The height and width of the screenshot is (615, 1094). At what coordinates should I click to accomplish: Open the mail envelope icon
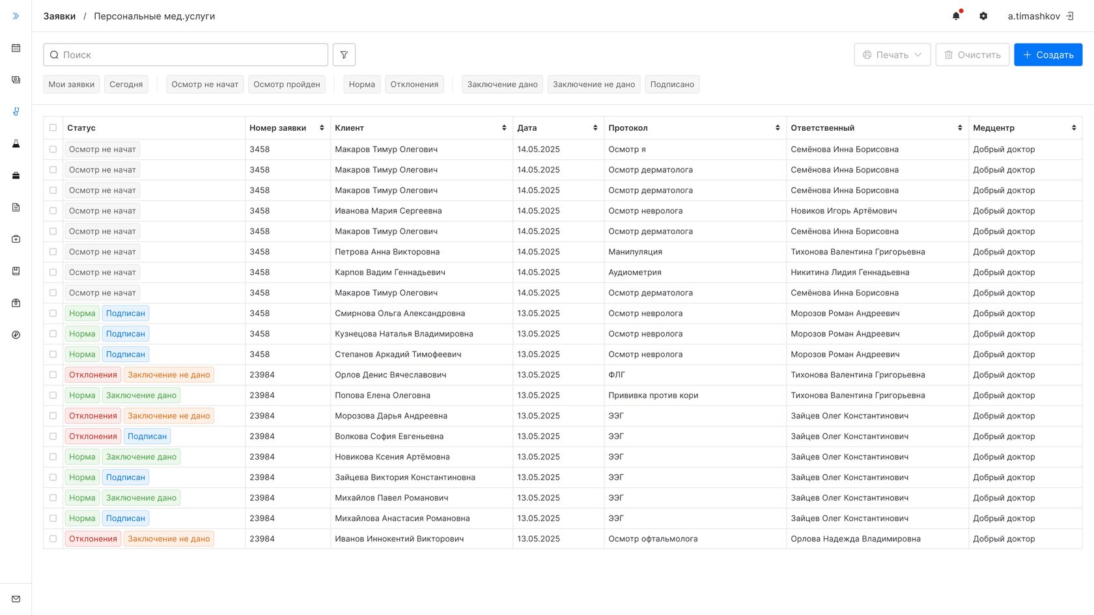click(16, 599)
